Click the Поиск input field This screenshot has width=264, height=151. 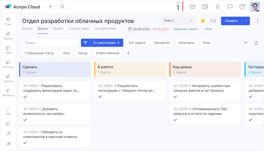(50, 43)
